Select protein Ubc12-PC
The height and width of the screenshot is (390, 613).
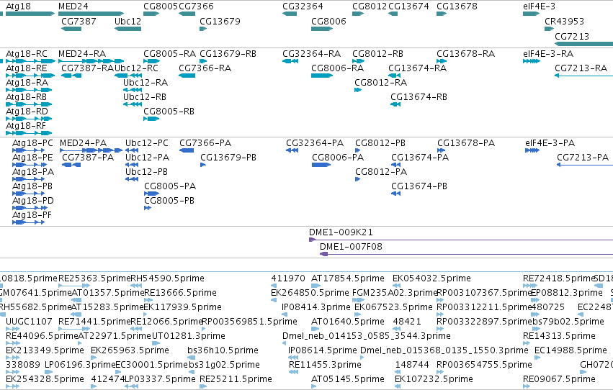pos(132,150)
